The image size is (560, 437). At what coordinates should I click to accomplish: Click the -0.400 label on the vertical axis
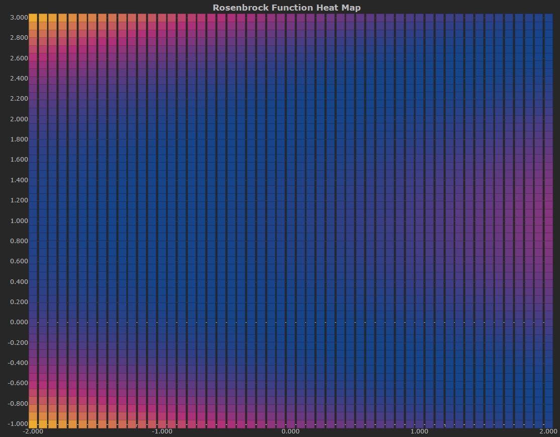(18, 362)
